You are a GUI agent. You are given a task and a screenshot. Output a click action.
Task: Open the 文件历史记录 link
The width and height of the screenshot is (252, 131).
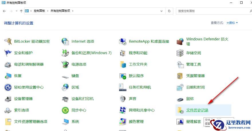197,110
